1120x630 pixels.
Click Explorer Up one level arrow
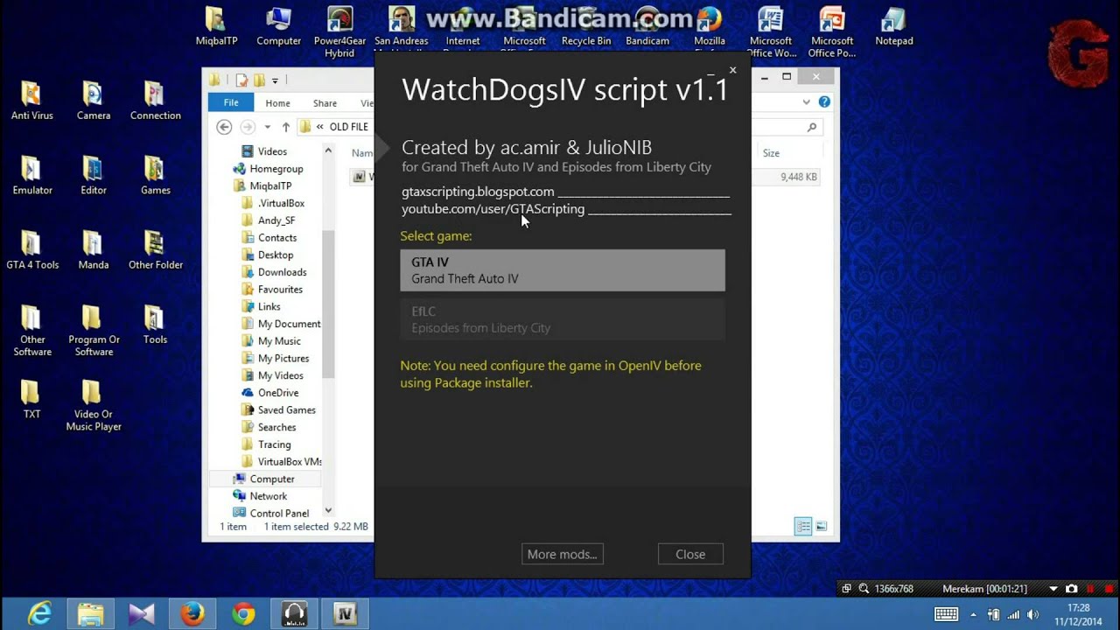click(x=285, y=127)
